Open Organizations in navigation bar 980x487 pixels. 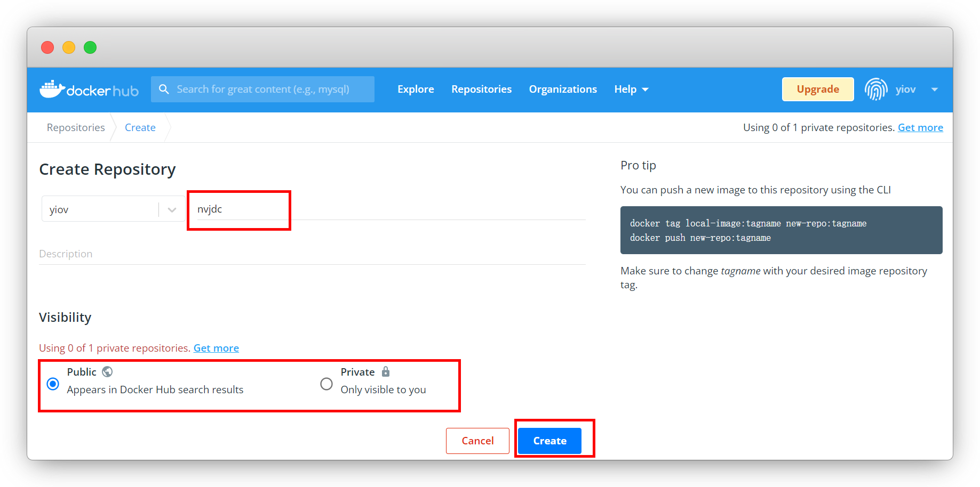tap(563, 90)
